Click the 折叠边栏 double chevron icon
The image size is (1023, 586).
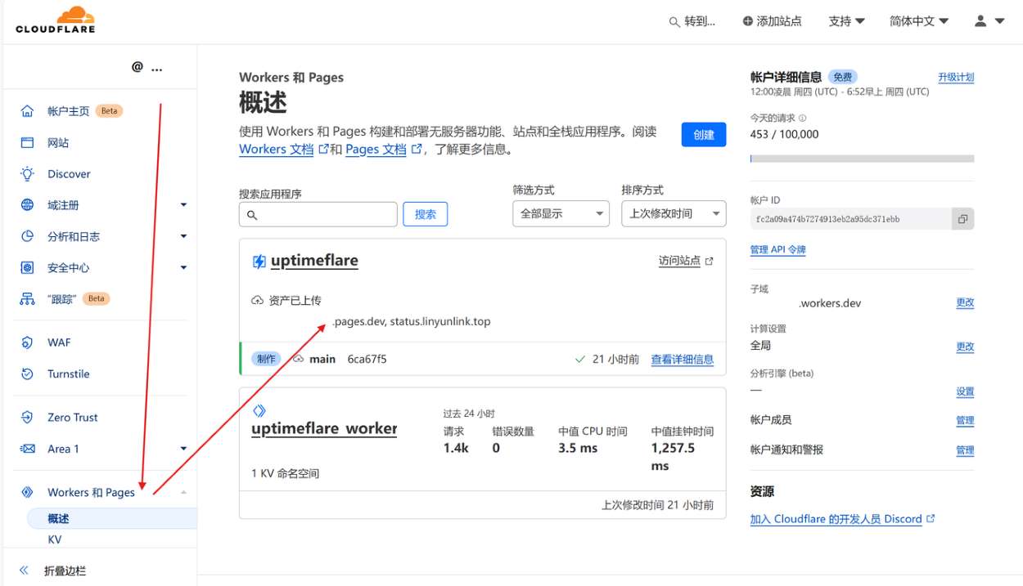coord(24,570)
